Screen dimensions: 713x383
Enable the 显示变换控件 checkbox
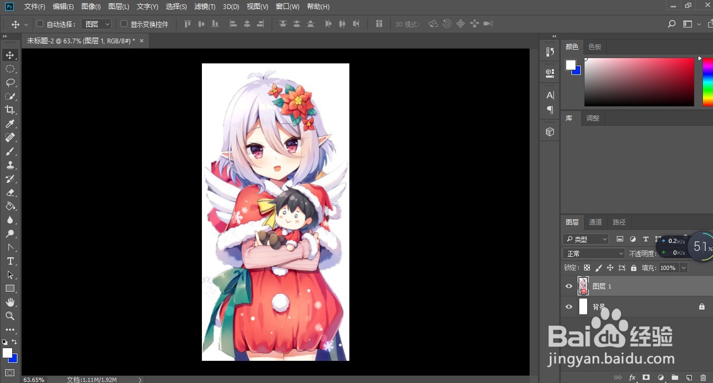click(x=124, y=24)
